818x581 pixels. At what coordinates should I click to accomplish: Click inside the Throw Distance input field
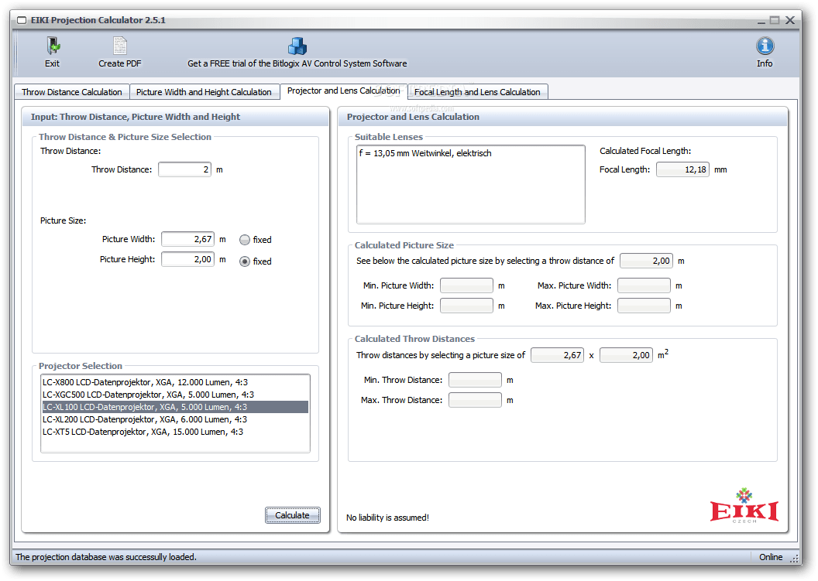coord(184,169)
